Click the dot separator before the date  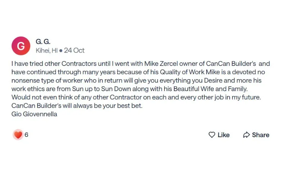coord(61,50)
